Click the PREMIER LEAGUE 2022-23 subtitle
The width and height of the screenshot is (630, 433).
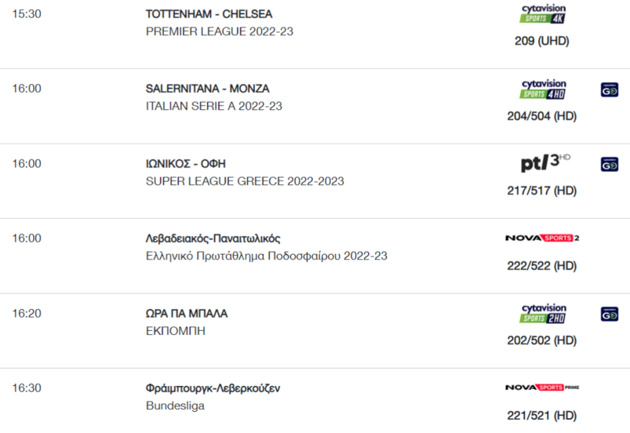tap(219, 31)
